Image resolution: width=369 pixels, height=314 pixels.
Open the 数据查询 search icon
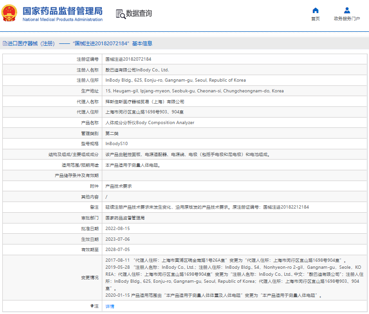pos(121,14)
